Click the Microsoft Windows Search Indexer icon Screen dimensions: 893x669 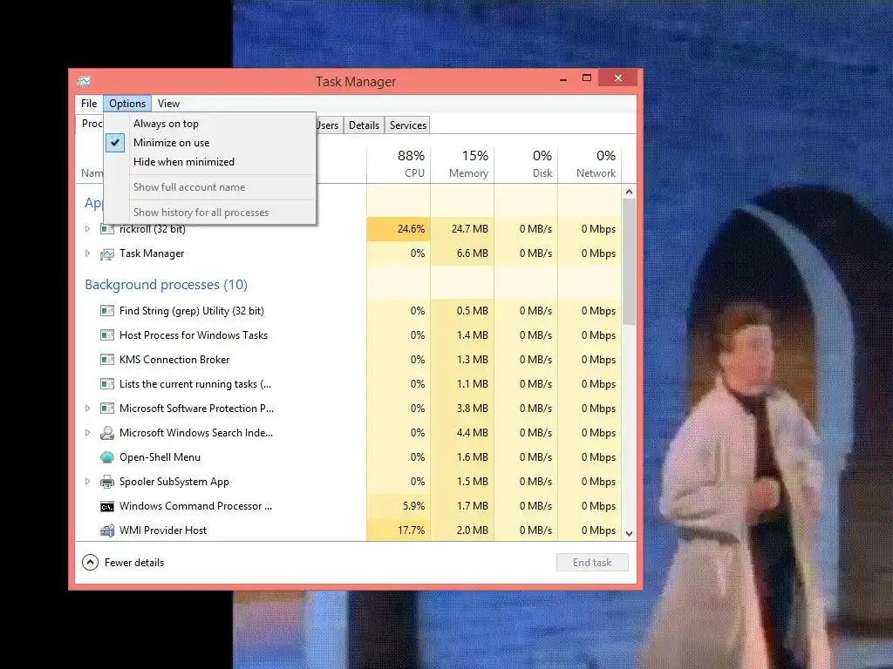coord(107,433)
